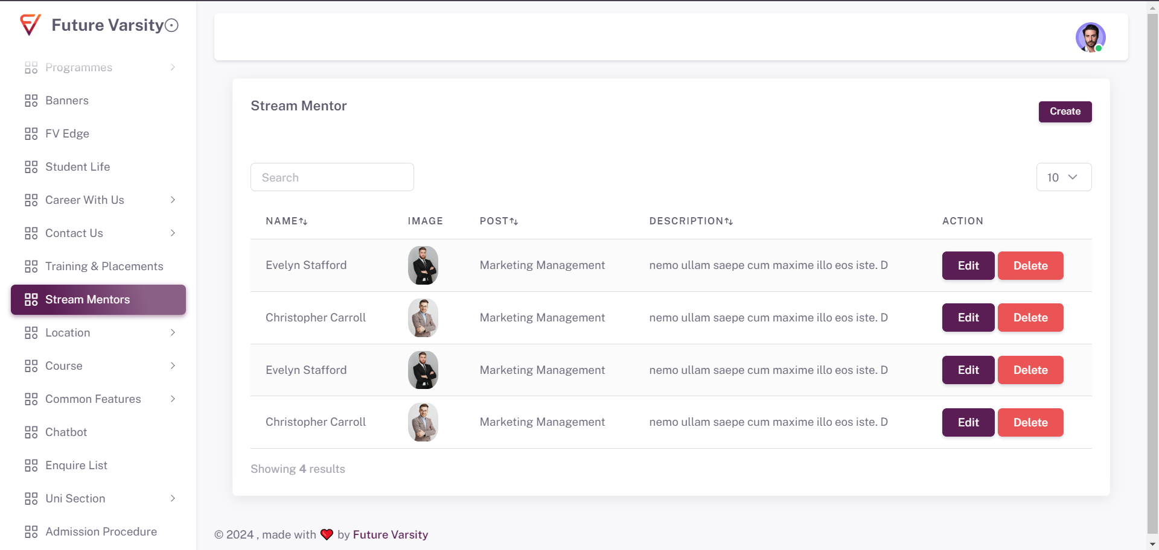Viewport: 1159px width, 550px height.
Task: Edit the last Christopher Carroll entry
Action: pyautogui.click(x=968, y=422)
